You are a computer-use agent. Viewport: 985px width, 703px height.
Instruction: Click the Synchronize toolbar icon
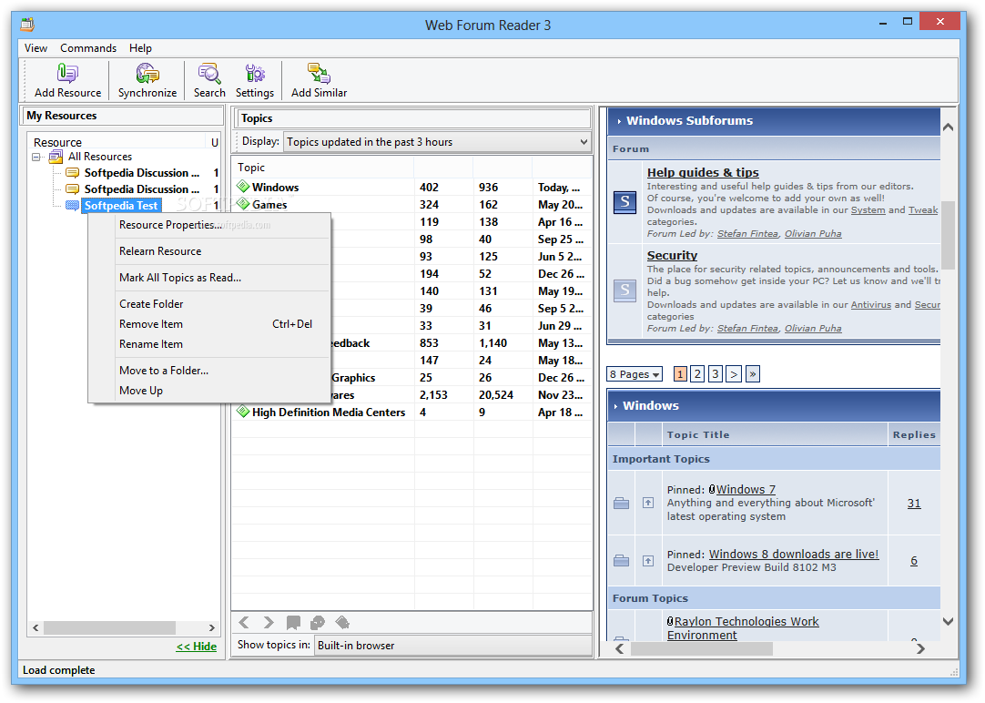(147, 74)
